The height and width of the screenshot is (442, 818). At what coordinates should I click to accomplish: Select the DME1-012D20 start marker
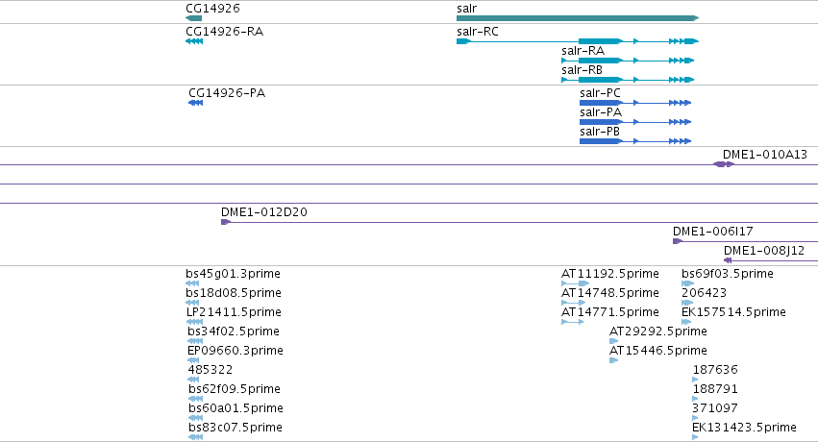tap(226, 222)
